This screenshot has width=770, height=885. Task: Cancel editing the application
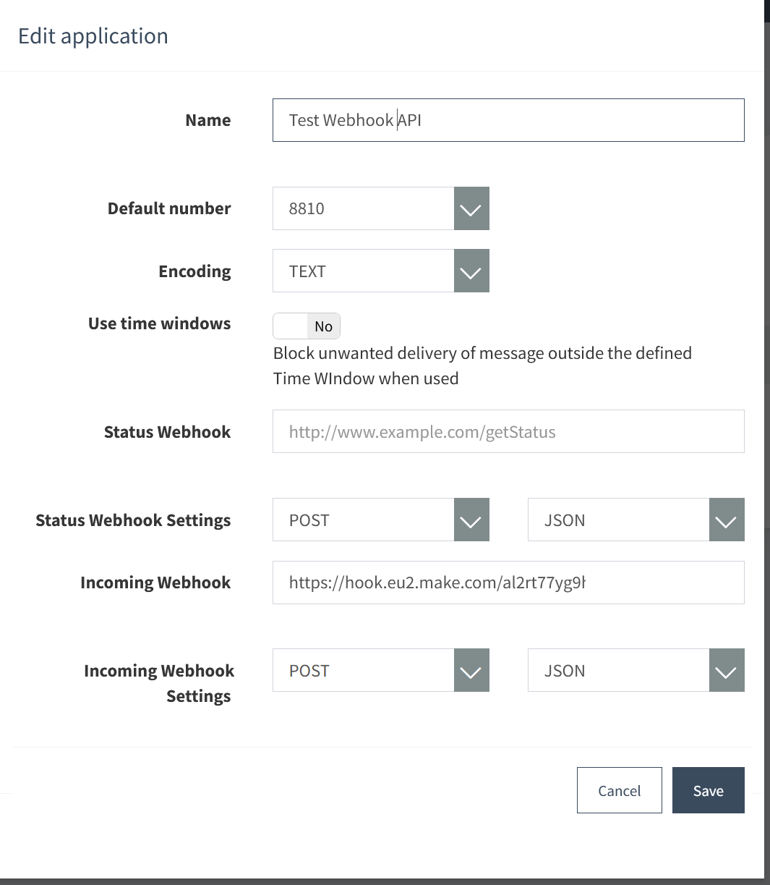tap(620, 790)
